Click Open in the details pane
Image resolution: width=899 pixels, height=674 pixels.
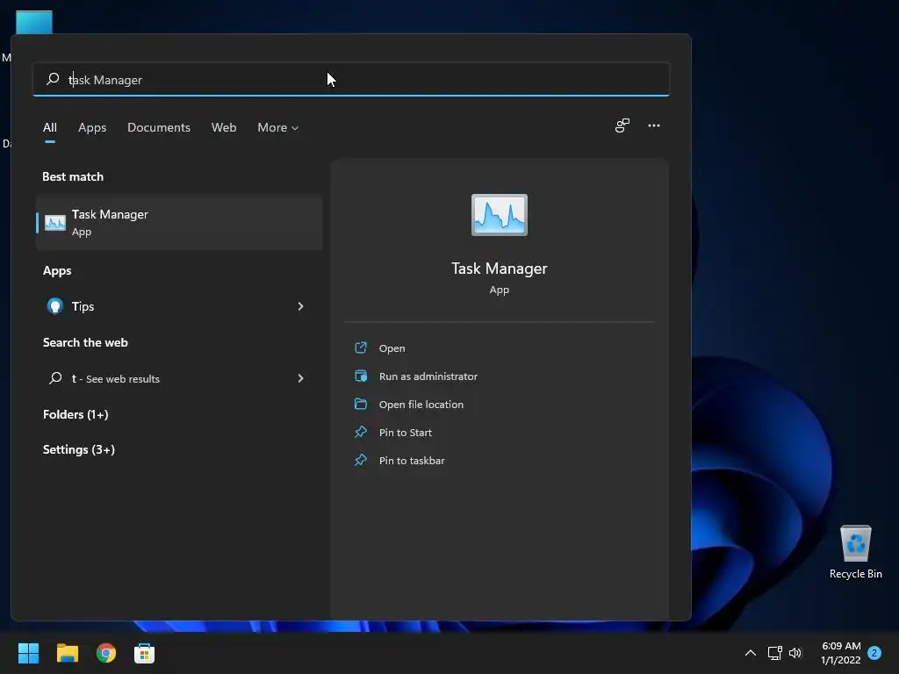(x=392, y=348)
